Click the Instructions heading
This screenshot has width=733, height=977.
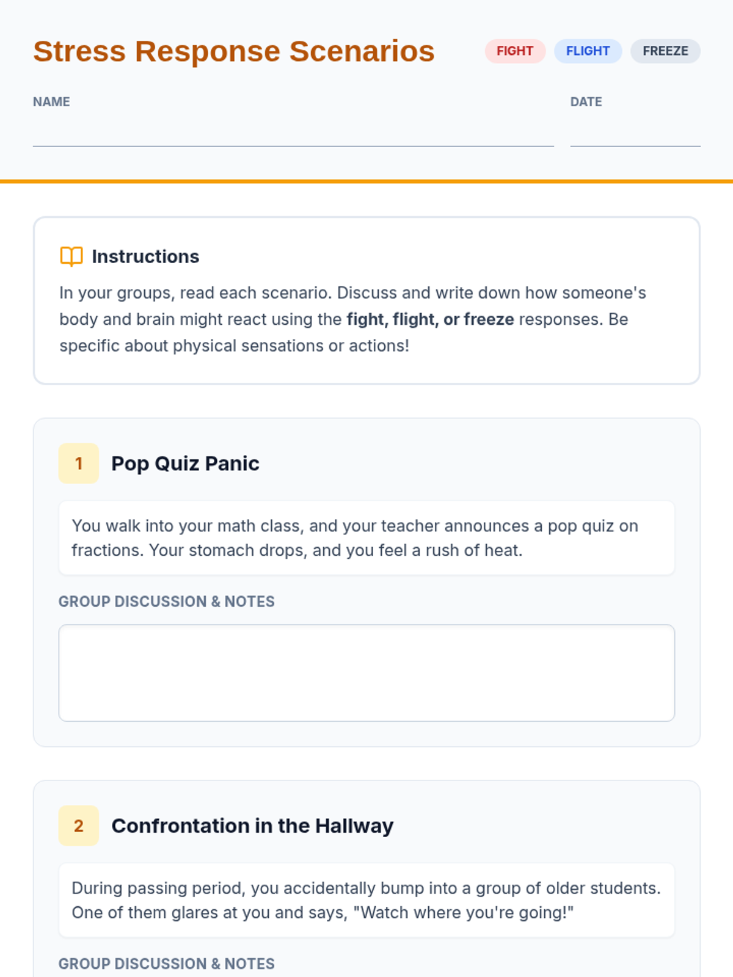145,256
